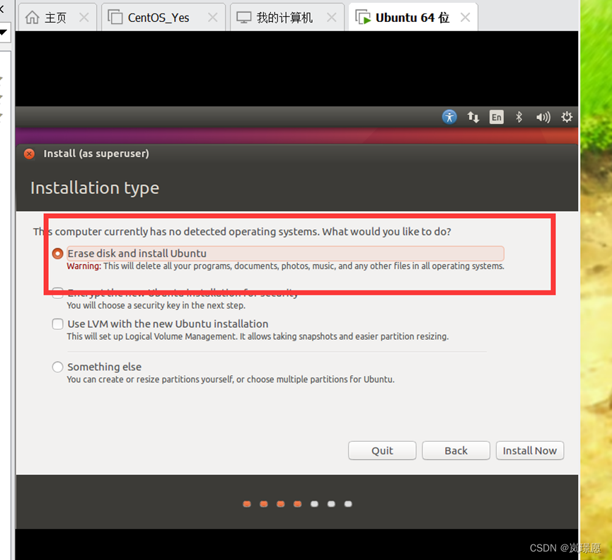
Task: Open the En keyboard layout indicator
Action: (496, 117)
